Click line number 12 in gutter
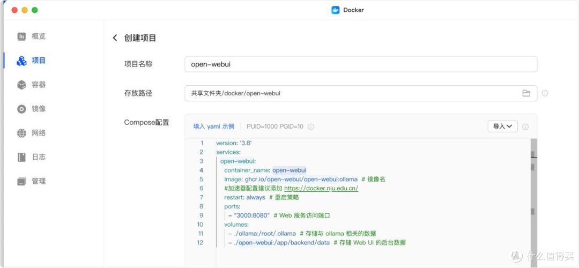This screenshot has height=268, width=579. point(200,242)
